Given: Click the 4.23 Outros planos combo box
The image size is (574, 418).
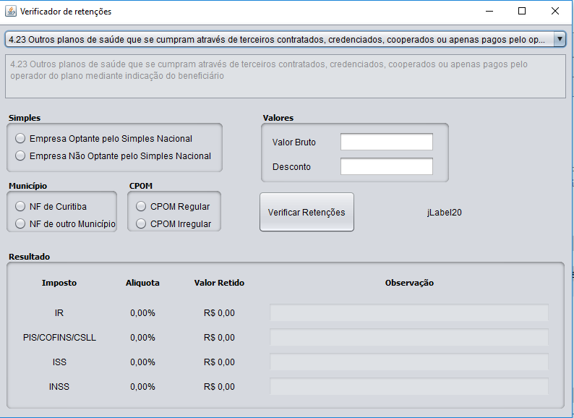Looking at the screenshot, I should (285, 39).
